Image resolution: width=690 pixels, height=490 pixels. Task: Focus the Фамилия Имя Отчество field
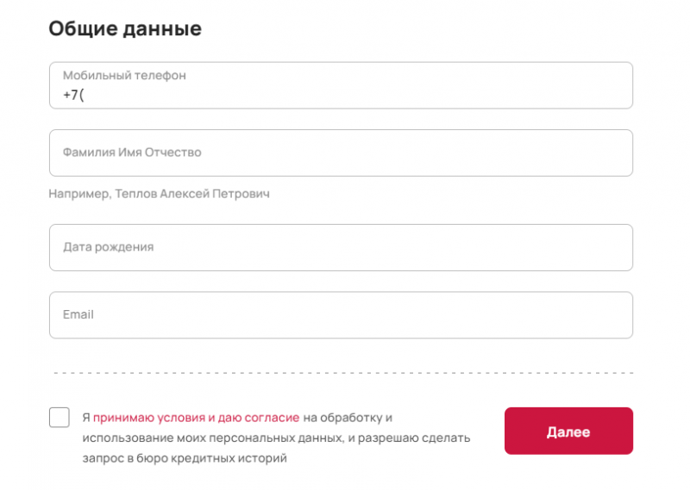(341, 152)
